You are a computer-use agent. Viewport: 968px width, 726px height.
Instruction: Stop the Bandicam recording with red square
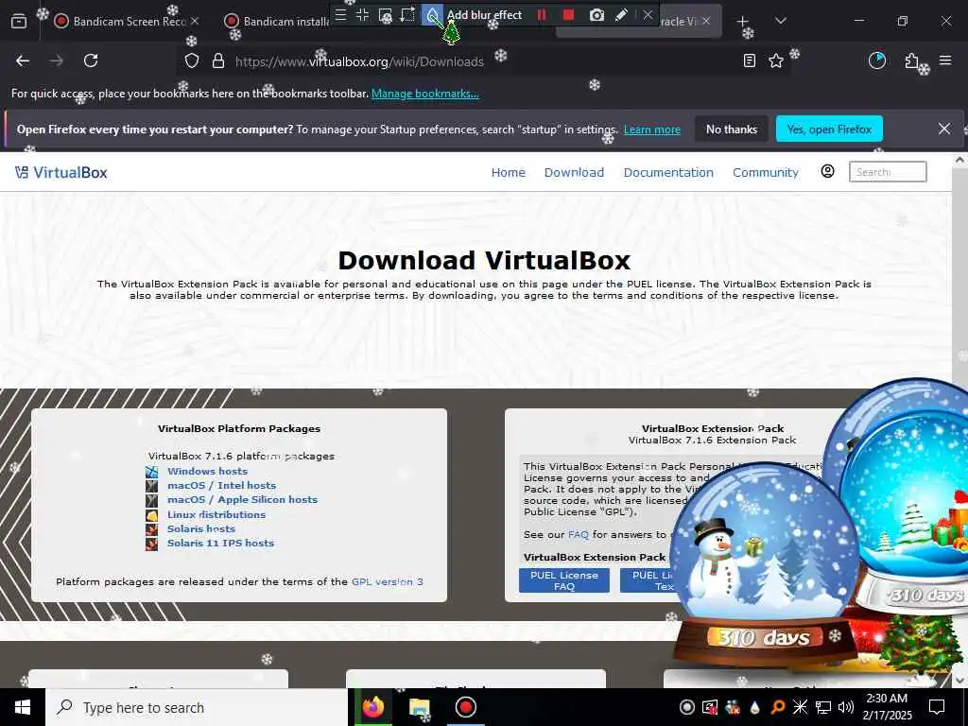coord(568,15)
